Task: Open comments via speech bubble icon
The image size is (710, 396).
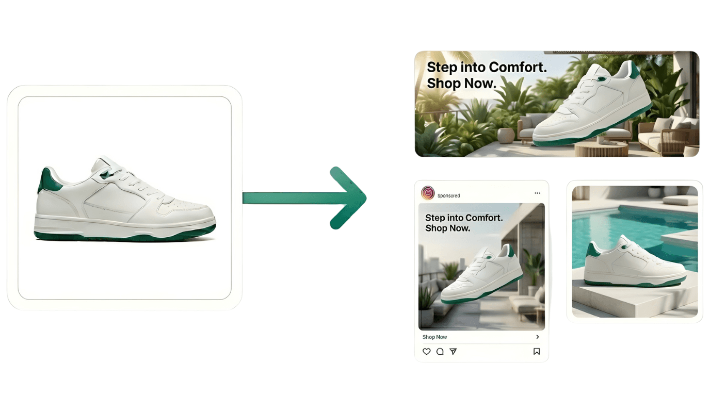Action: click(440, 352)
